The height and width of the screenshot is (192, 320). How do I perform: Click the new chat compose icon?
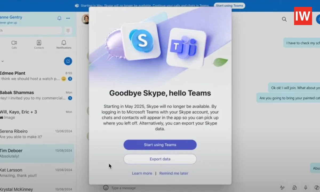tap(68, 61)
